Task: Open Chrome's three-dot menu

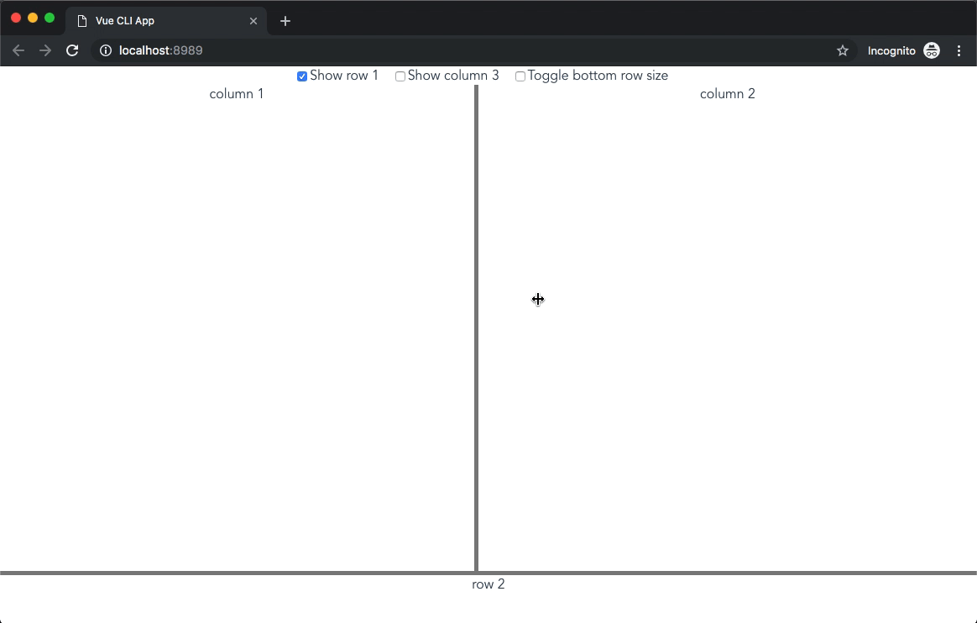Action: coord(959,50)
